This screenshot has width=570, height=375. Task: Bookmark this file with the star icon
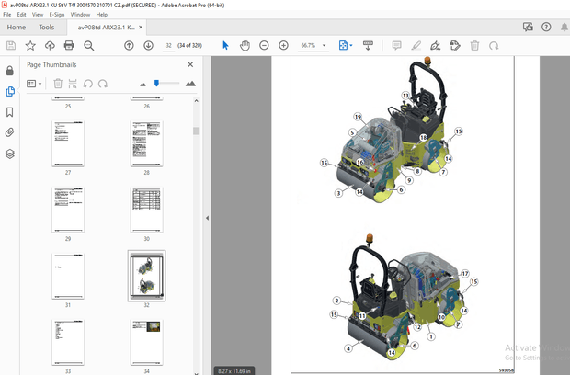[30, 45]
